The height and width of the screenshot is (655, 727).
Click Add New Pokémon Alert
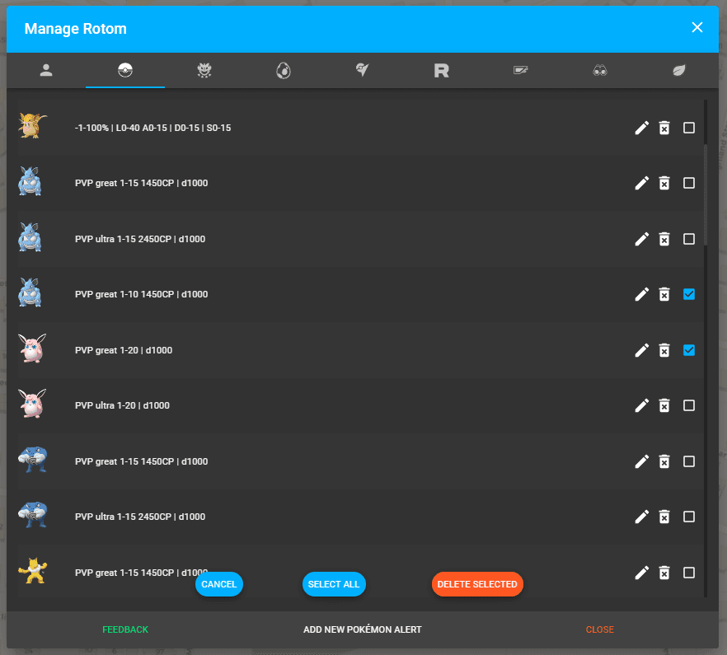[x=363, y=629]
